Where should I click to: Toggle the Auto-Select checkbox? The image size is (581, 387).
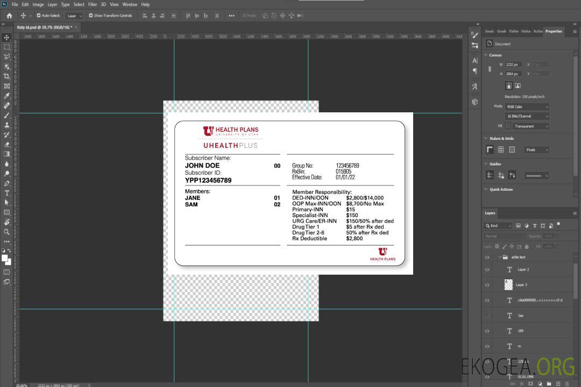coord(39,16)
